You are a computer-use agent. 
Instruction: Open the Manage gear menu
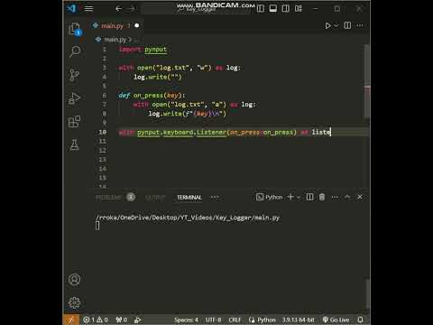point(74,302)
